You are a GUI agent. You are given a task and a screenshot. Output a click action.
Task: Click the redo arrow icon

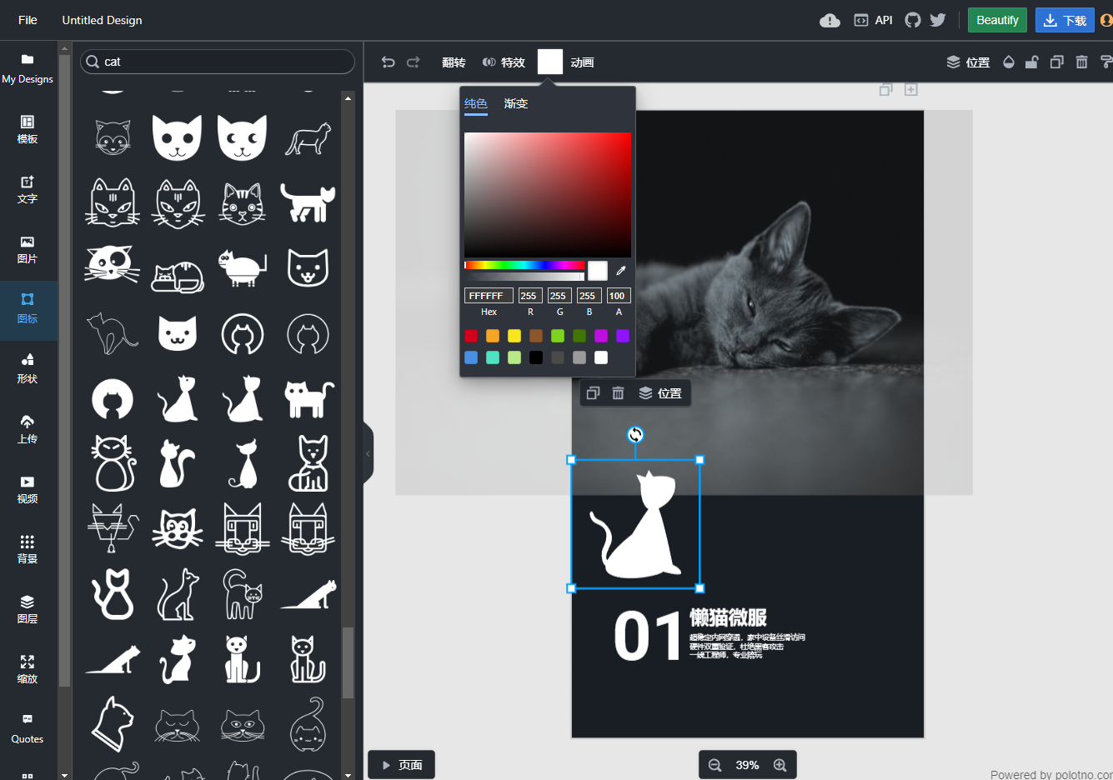coord(414,62)
